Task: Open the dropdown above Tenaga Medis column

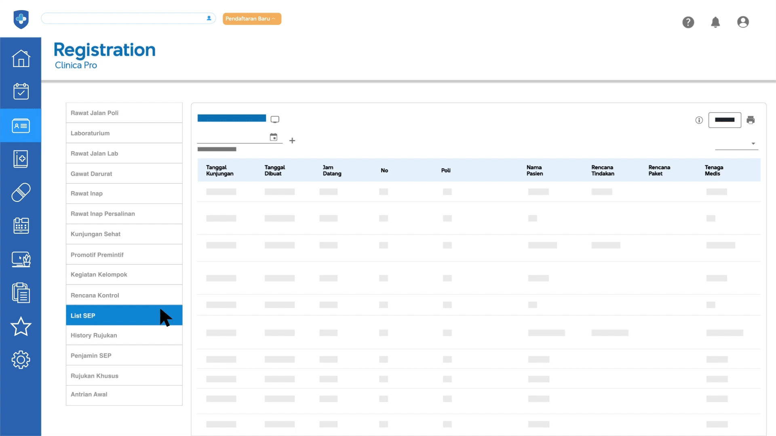Action: 736,144
